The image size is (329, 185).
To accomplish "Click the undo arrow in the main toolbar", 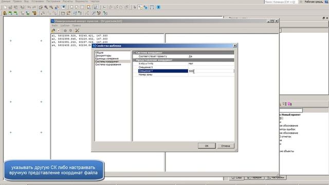I will click(x=29, y=7).
